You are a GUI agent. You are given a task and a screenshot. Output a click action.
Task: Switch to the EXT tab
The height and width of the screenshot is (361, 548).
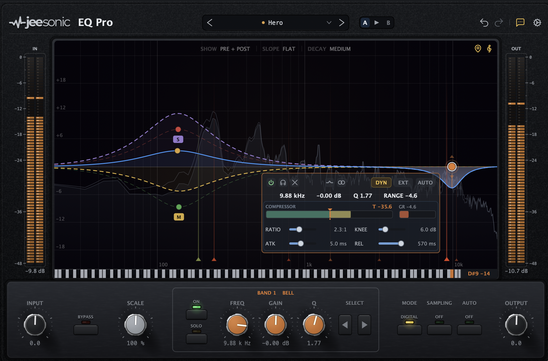[x=403, y=182]
